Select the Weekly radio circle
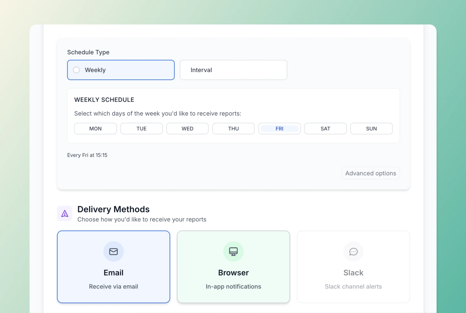Viewport: 466px width, 313px height. [x=76, y=70]
